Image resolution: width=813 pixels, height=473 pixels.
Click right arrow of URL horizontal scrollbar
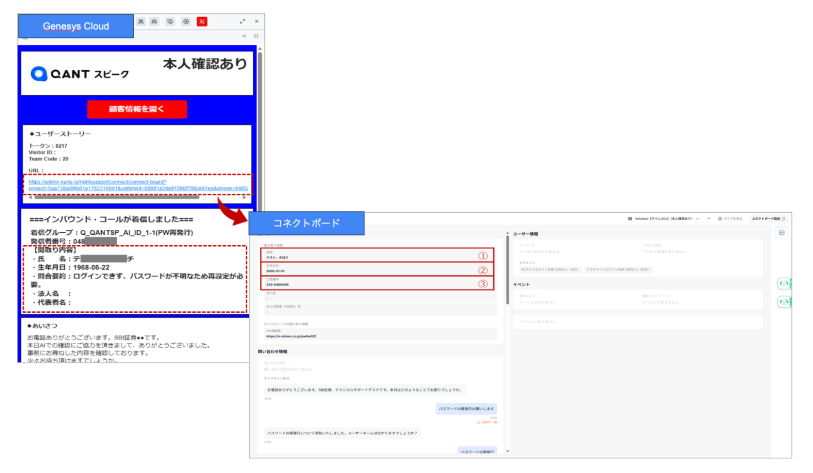tap(244, 197)
